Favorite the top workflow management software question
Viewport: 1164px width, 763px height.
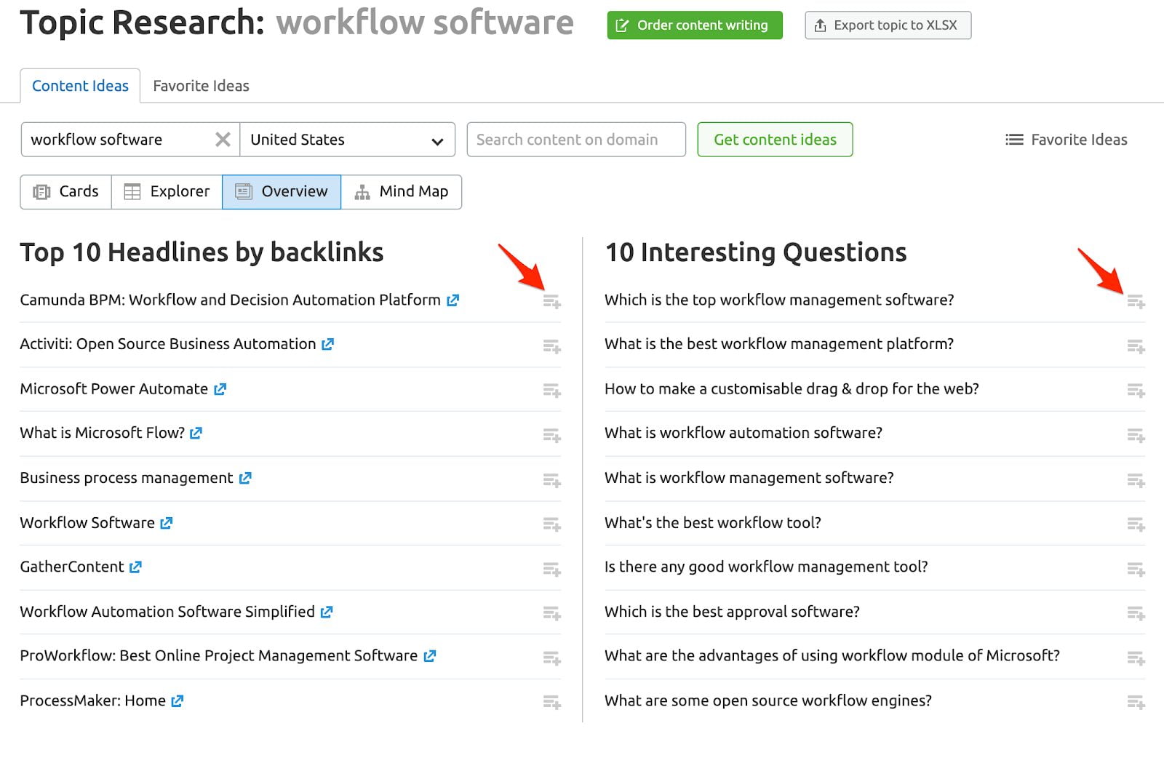(x=1136, y=301)
